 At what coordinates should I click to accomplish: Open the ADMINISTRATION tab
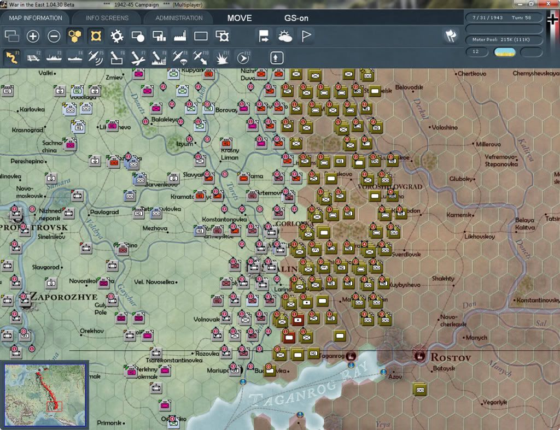pos(179,18)
